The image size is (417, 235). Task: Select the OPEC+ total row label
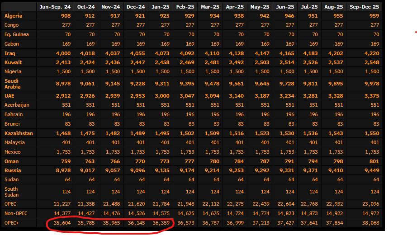pos(13,223)
